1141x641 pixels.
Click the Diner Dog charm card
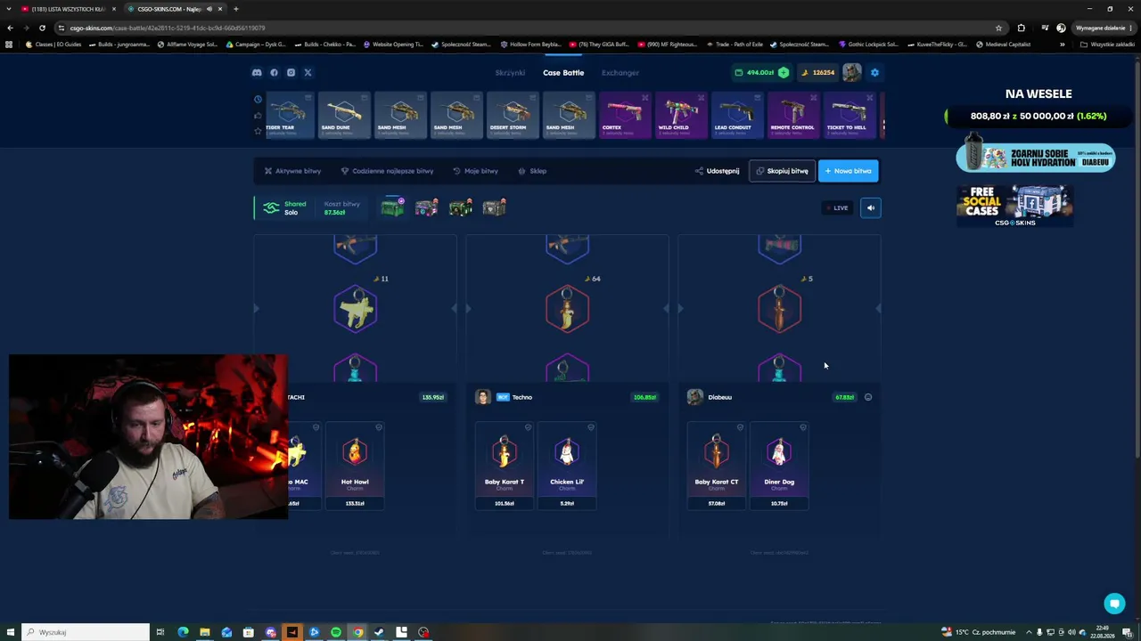point(779,466)
